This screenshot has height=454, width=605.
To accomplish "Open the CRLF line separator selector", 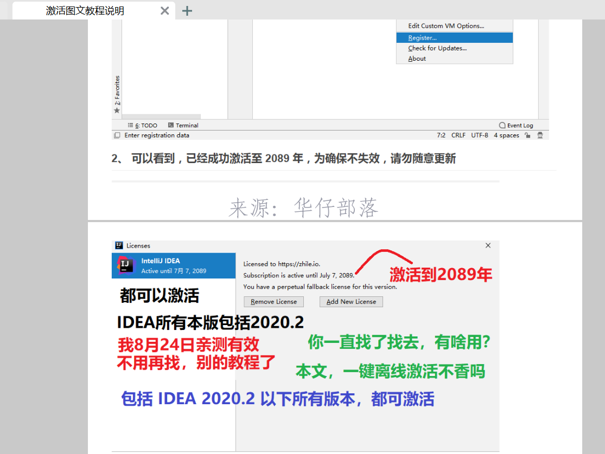I will coord(458,135).
